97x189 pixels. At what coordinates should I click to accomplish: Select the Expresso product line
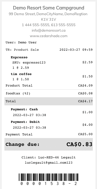click(49, 62)
